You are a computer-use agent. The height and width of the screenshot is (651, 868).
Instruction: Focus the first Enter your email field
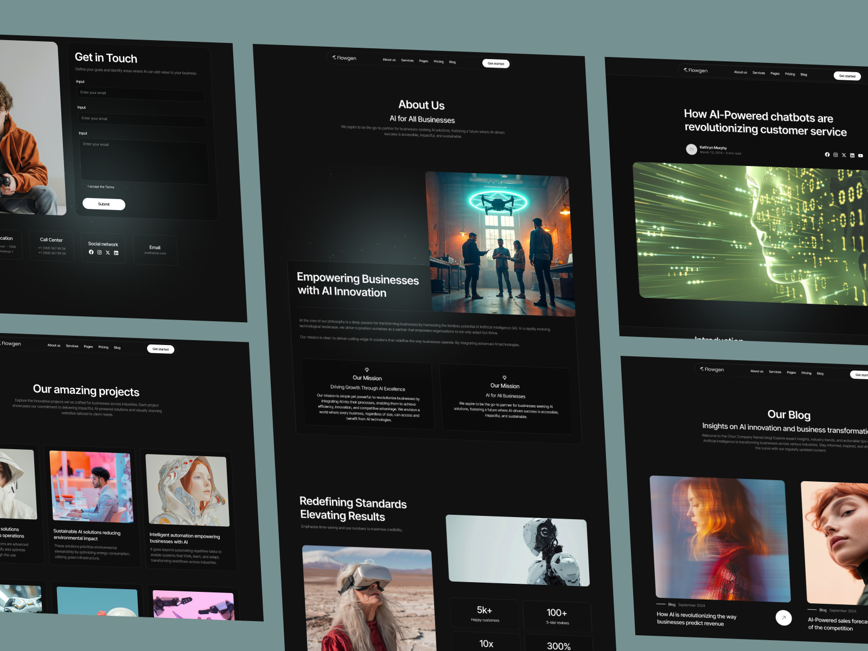coord(141,94)
